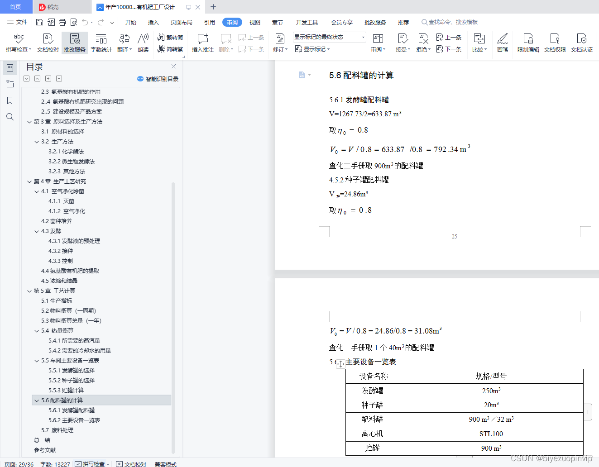Open the 文件 menu

(x=17, y=22)
